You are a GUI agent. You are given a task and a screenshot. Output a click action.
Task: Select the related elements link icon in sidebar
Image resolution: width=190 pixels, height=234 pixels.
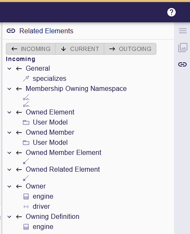pos(182,64)
